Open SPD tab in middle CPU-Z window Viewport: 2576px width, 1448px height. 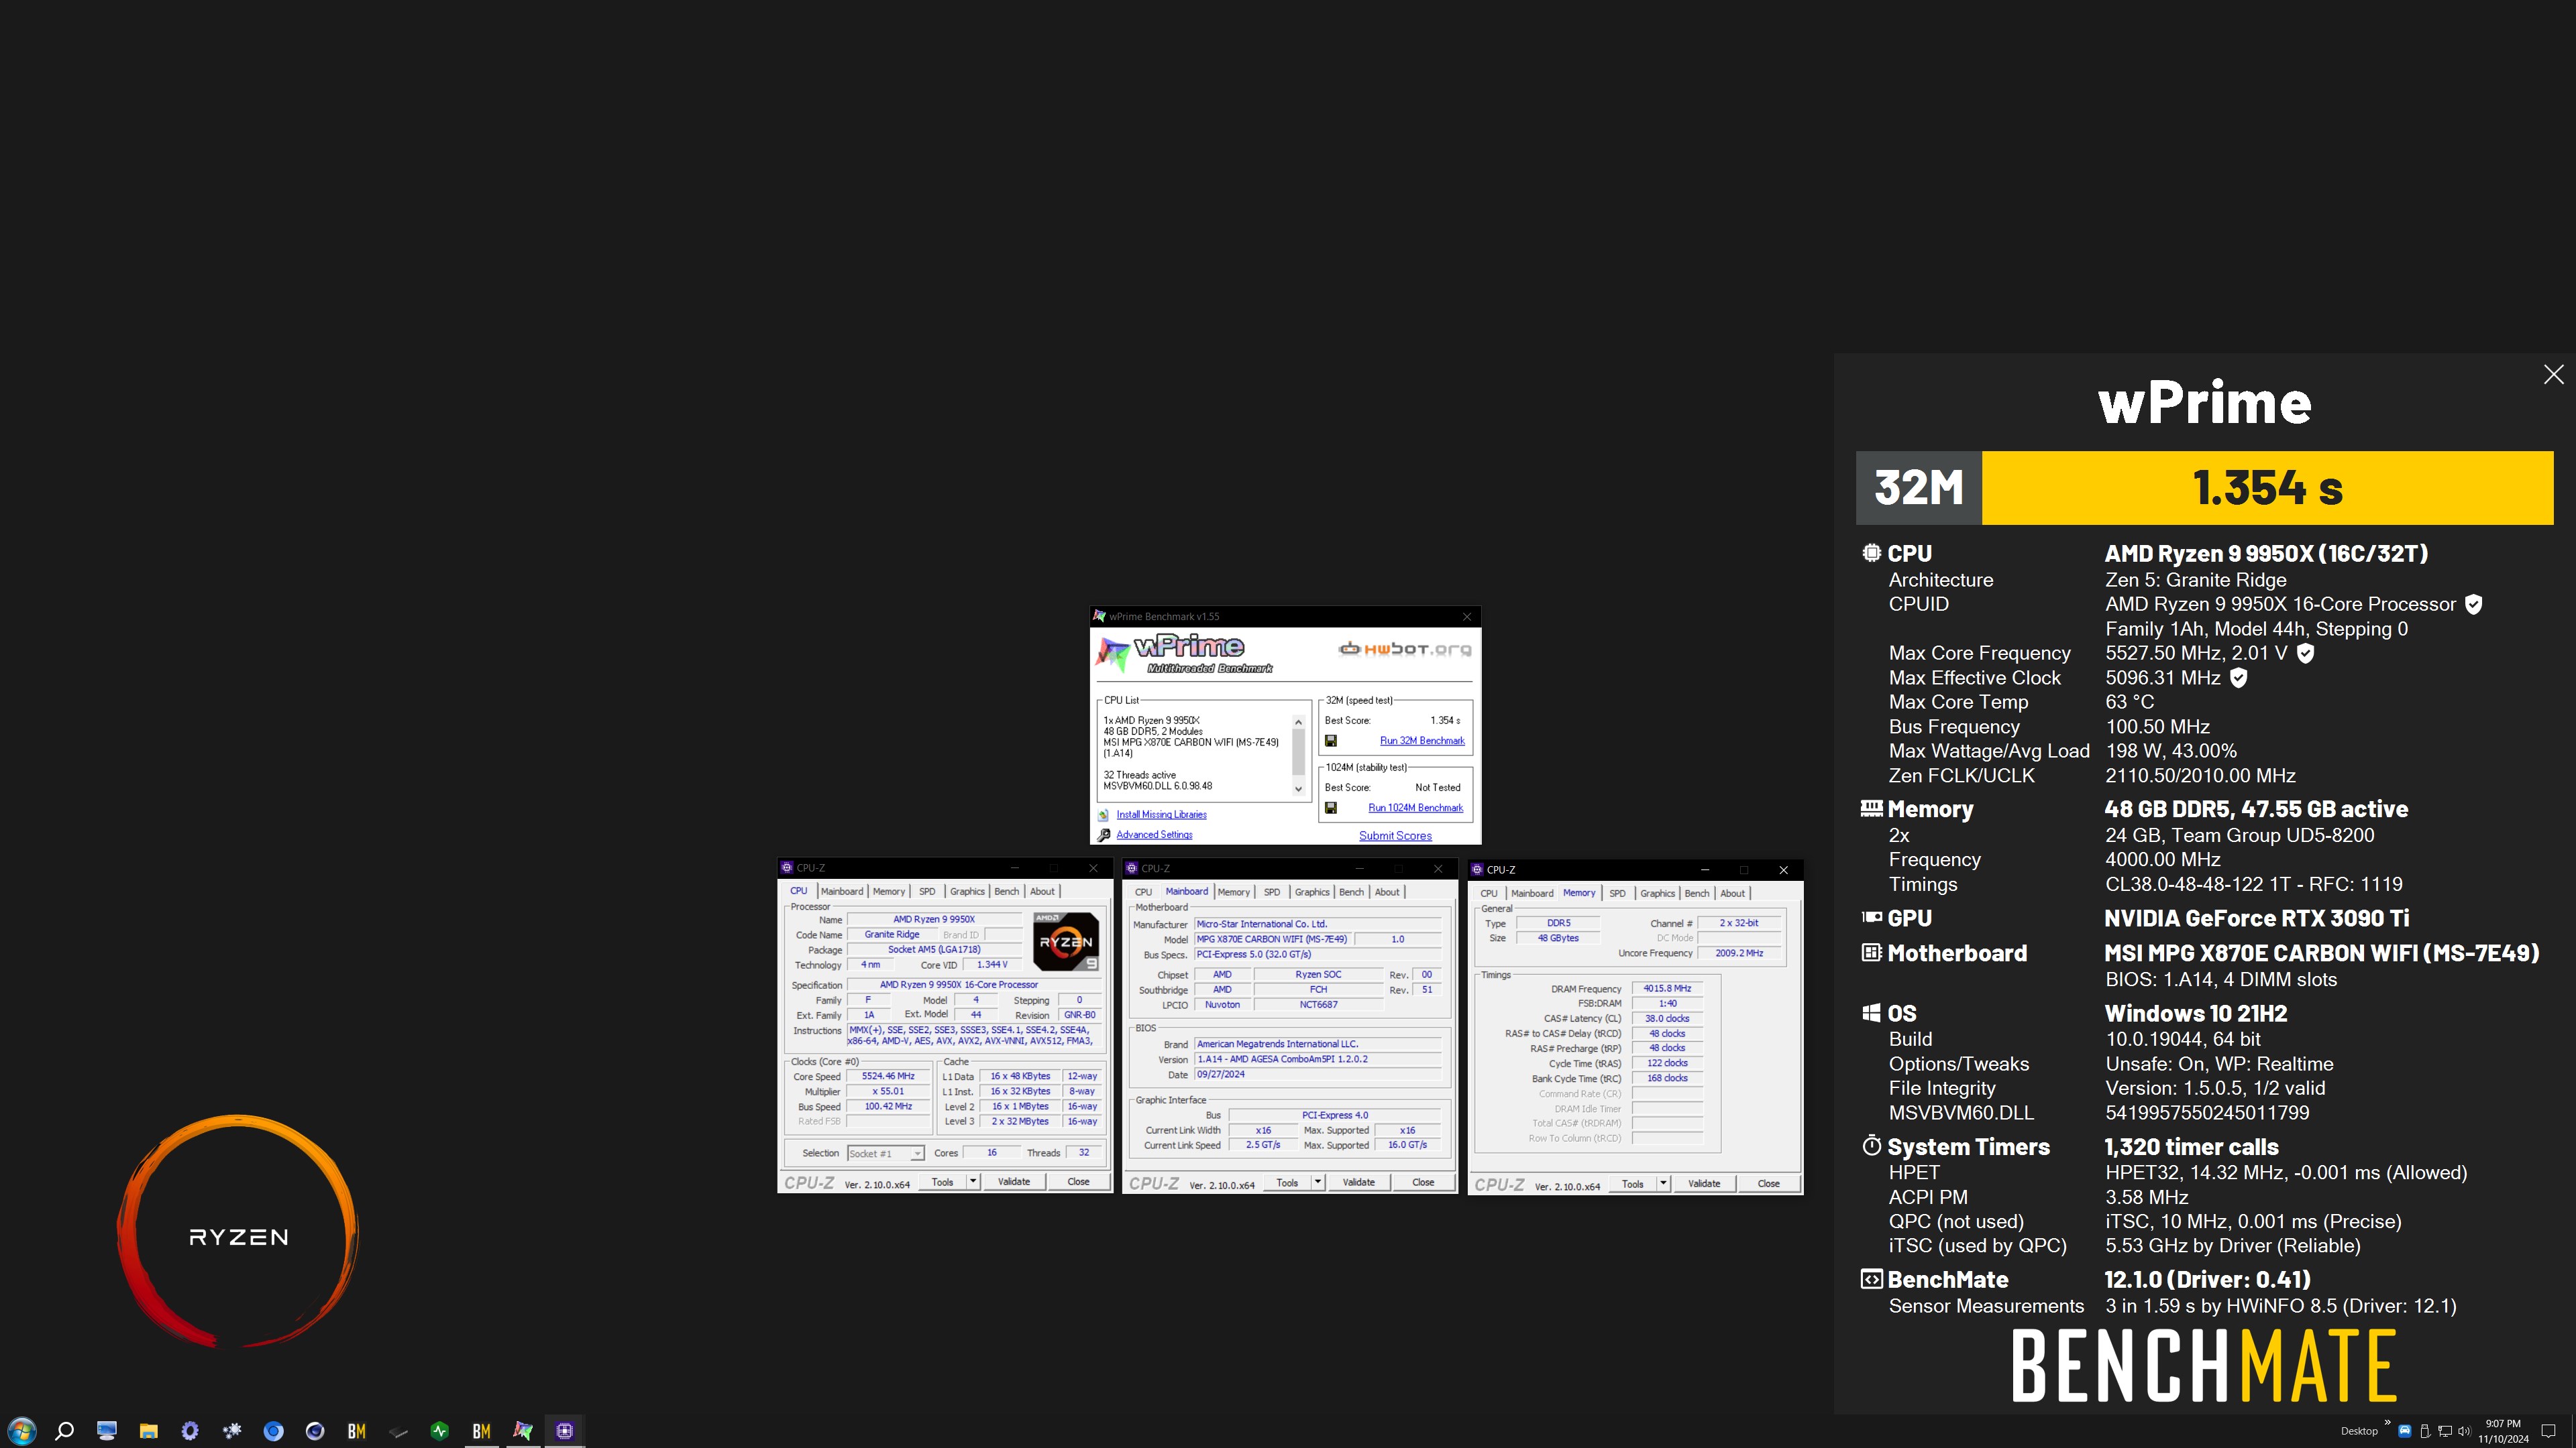[1272, 892]
